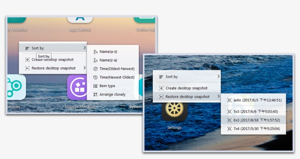Restore the 6x3 (2017/8/18) snapshot

[x=253, y=120]
